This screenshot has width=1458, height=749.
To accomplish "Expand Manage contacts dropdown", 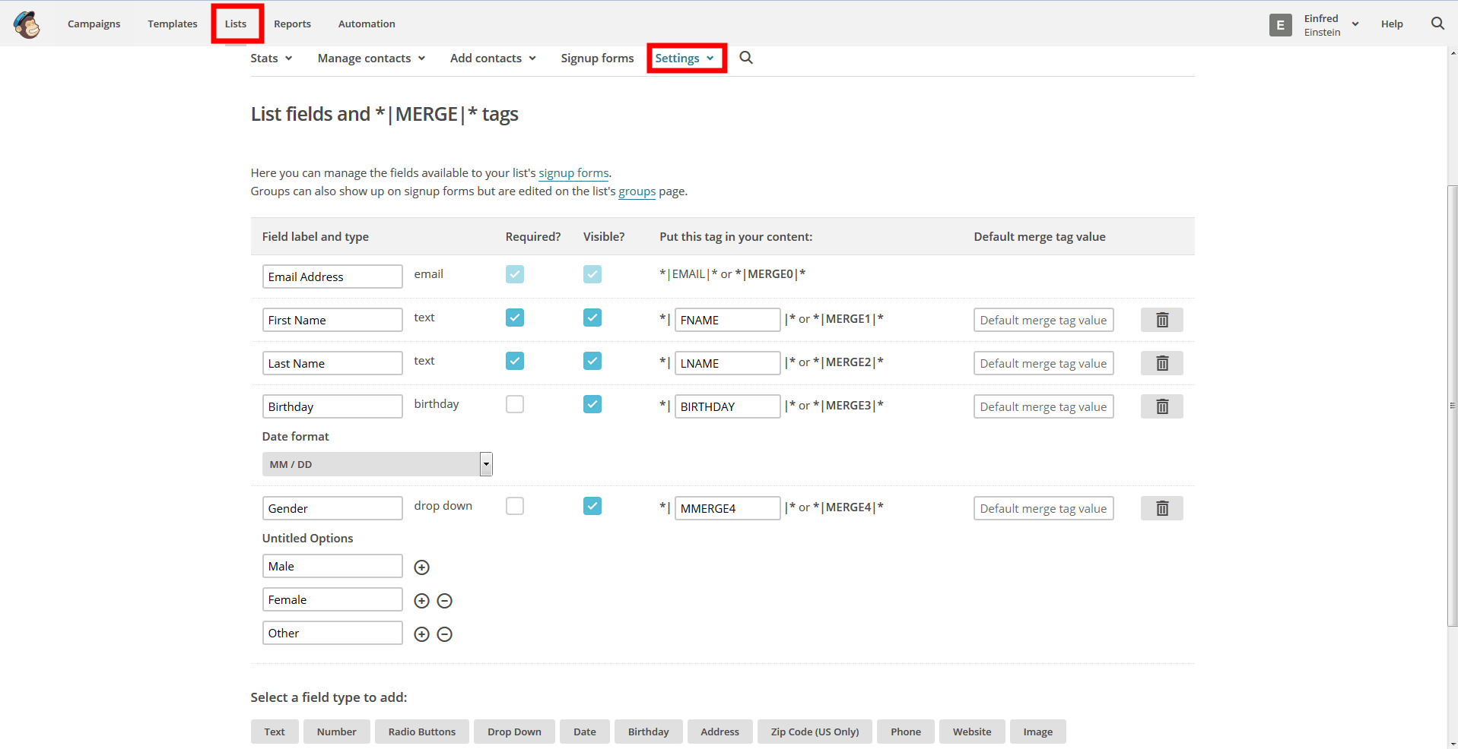I will [371, 58].
